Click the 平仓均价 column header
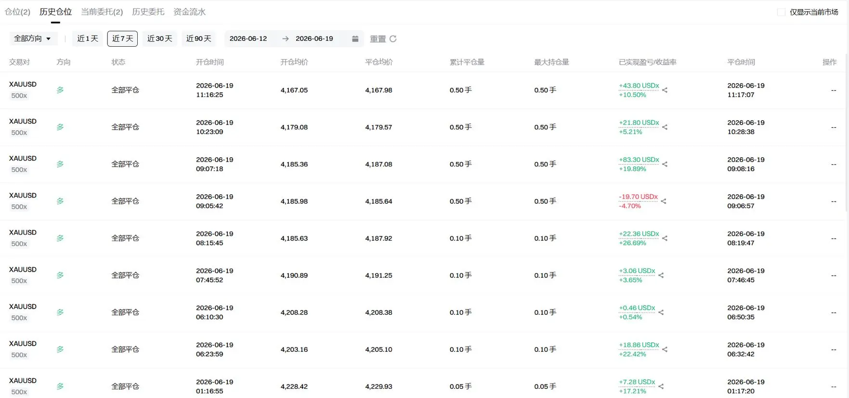Screen dimensions: 849x398 click(379, 62)
